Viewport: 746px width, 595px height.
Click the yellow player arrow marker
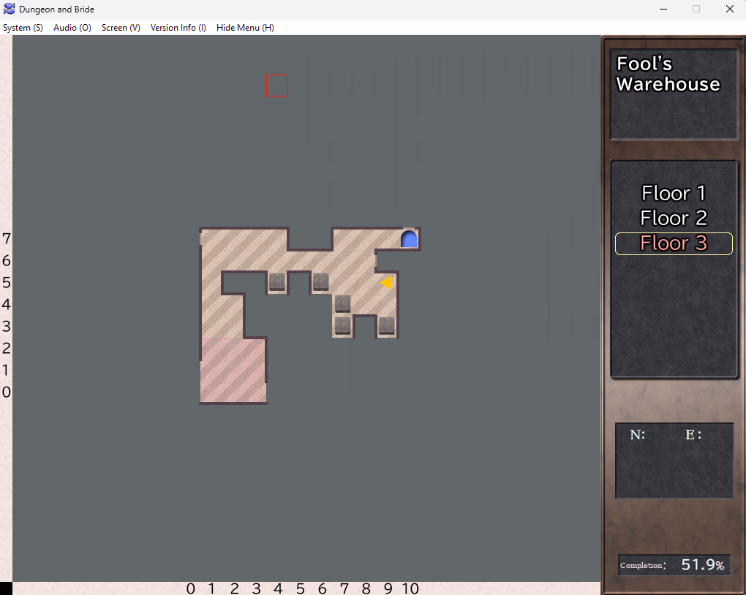click(x=387, y=282)
